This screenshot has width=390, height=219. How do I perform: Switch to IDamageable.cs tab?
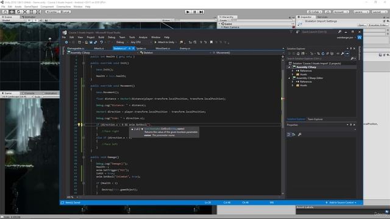pos(76,49)
